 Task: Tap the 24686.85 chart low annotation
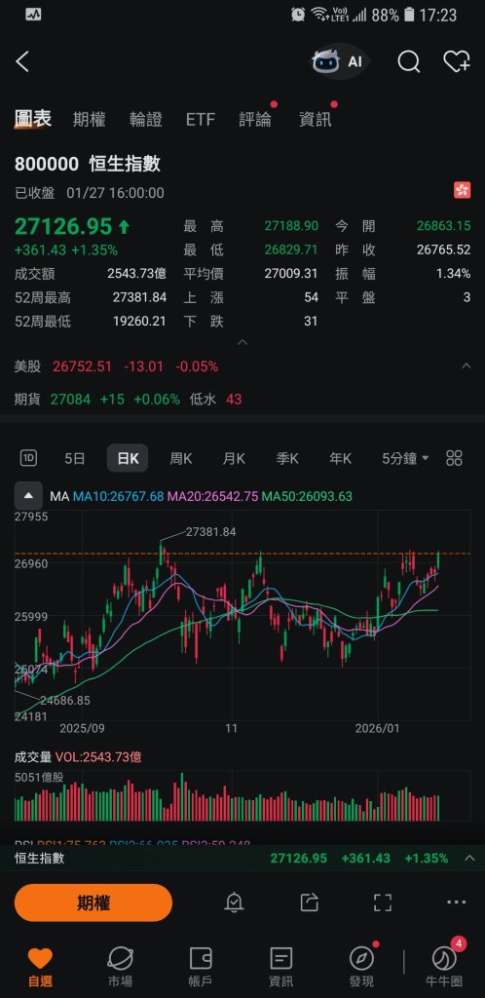65,700
